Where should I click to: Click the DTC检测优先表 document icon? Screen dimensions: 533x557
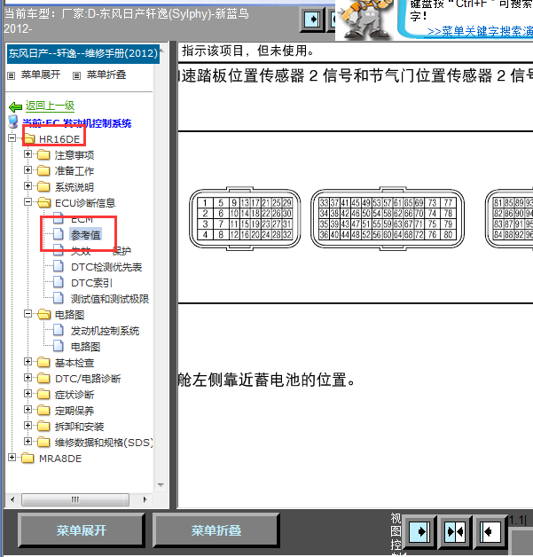[x=59, y=266]
